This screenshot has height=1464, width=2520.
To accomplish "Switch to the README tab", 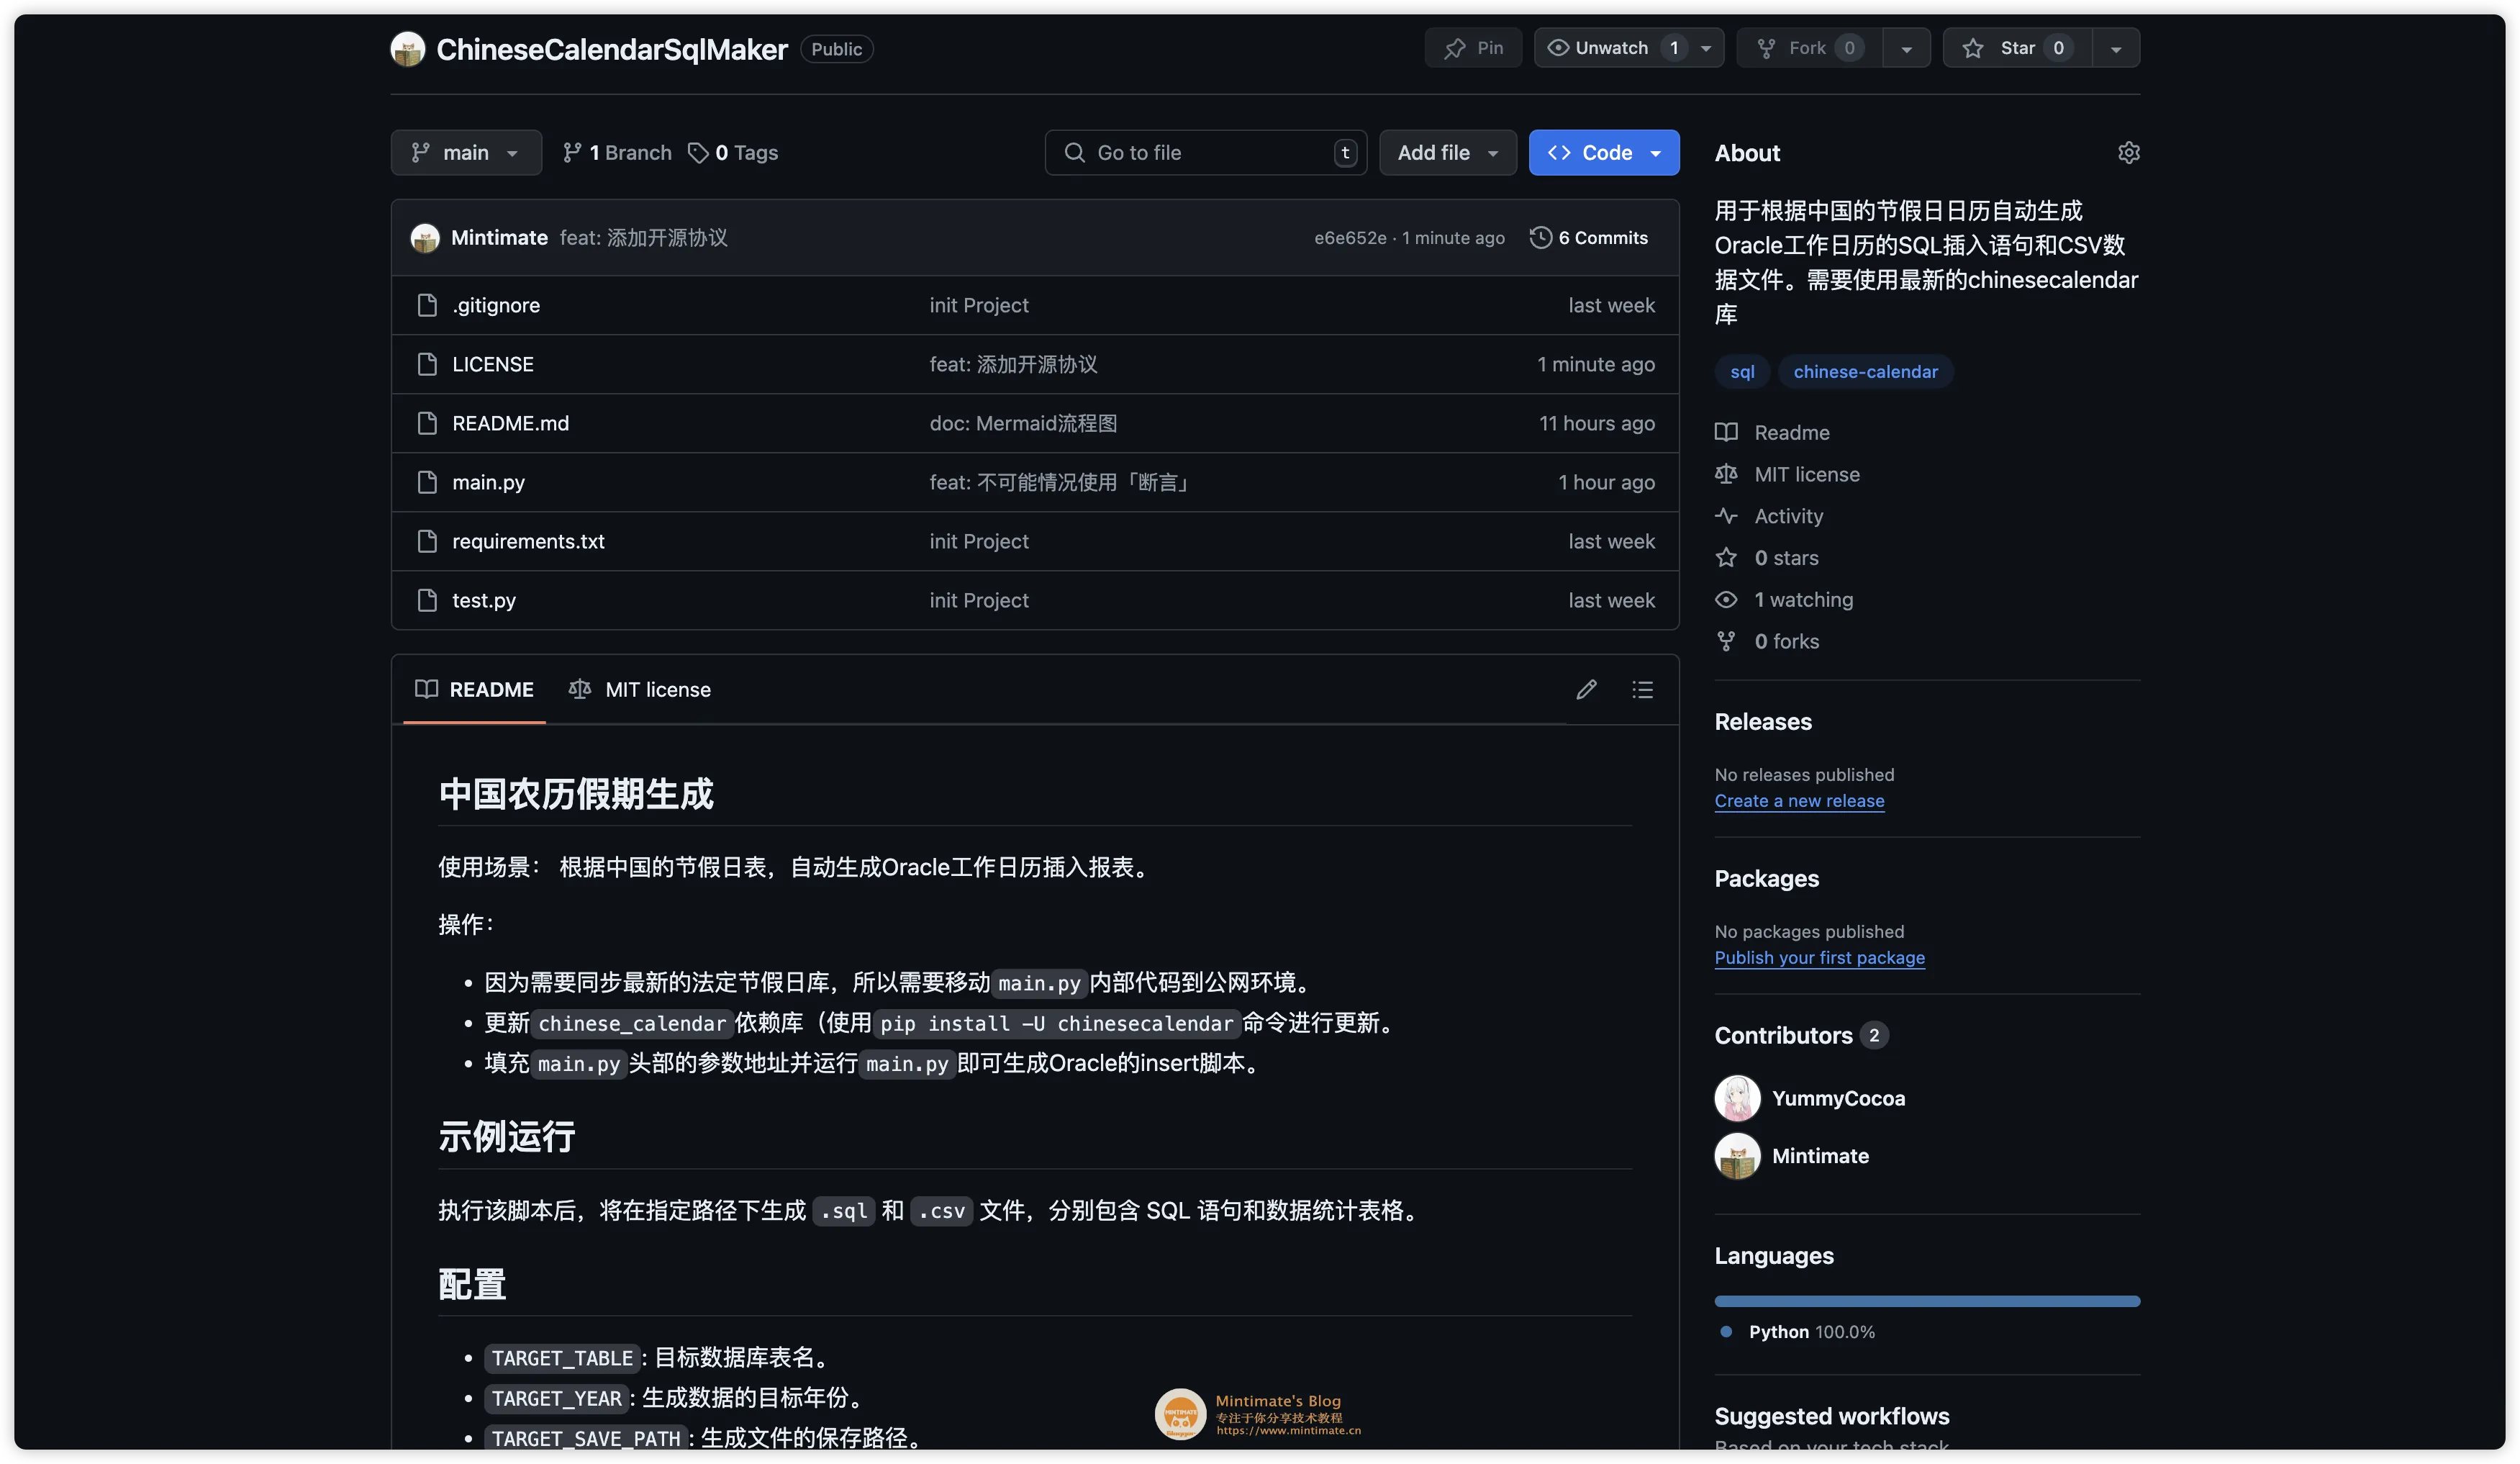I will [x=475, y=689].
